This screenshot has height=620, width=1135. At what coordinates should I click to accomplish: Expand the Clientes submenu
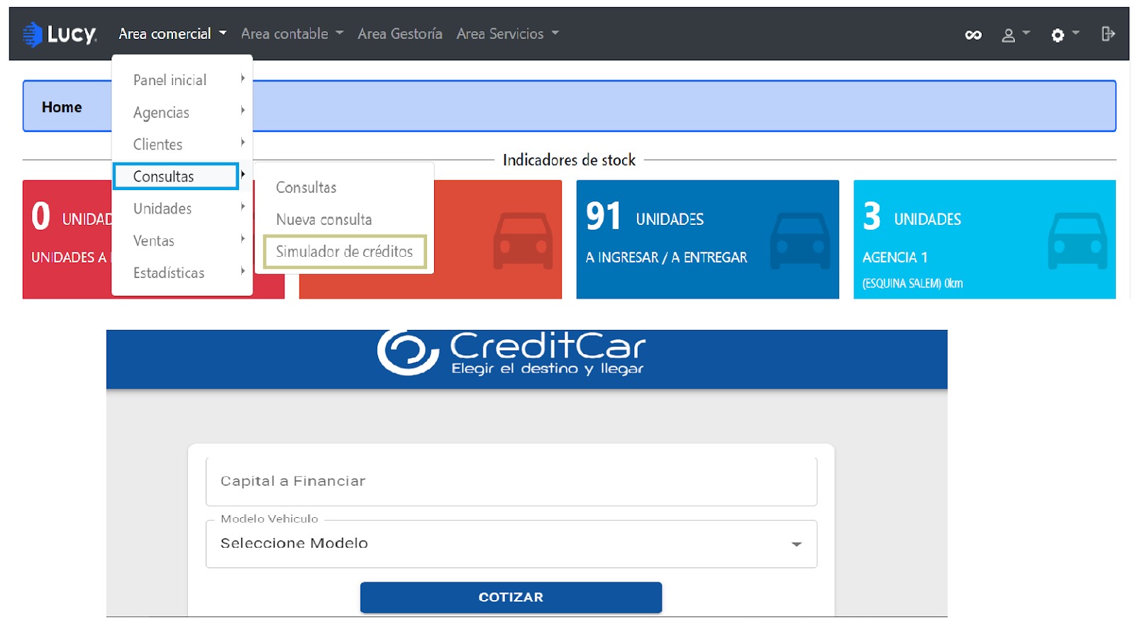pyautogui.click(x=182, y=144)
